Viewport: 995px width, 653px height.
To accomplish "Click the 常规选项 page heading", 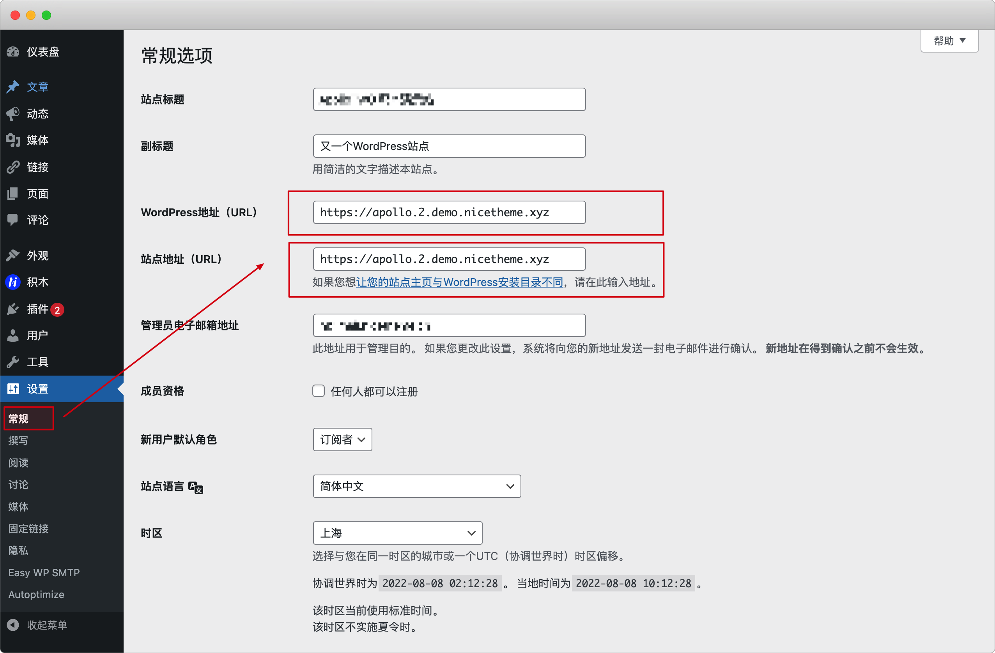I will click(x=177, y=56).
